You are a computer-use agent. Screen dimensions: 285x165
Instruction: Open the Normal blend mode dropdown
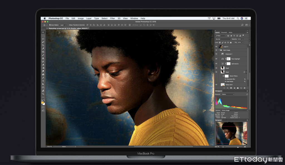223,39
